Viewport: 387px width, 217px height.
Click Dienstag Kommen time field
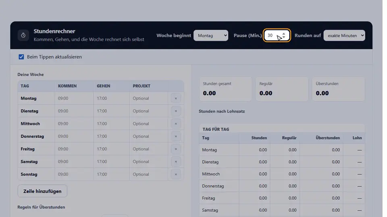[x=74, y=111]
